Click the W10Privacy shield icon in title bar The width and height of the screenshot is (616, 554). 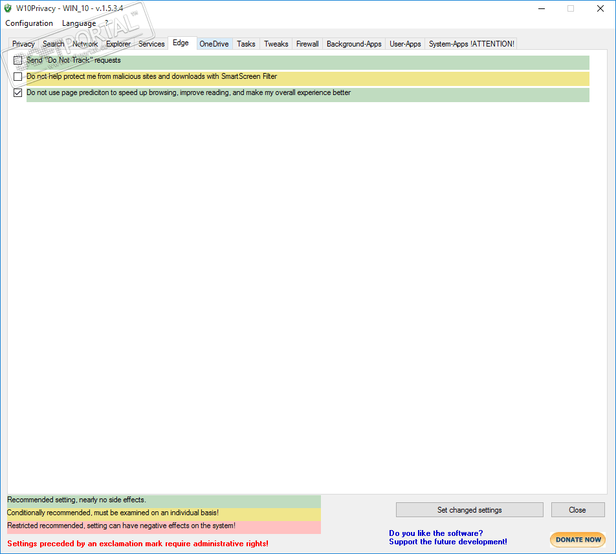coord(8,8)
